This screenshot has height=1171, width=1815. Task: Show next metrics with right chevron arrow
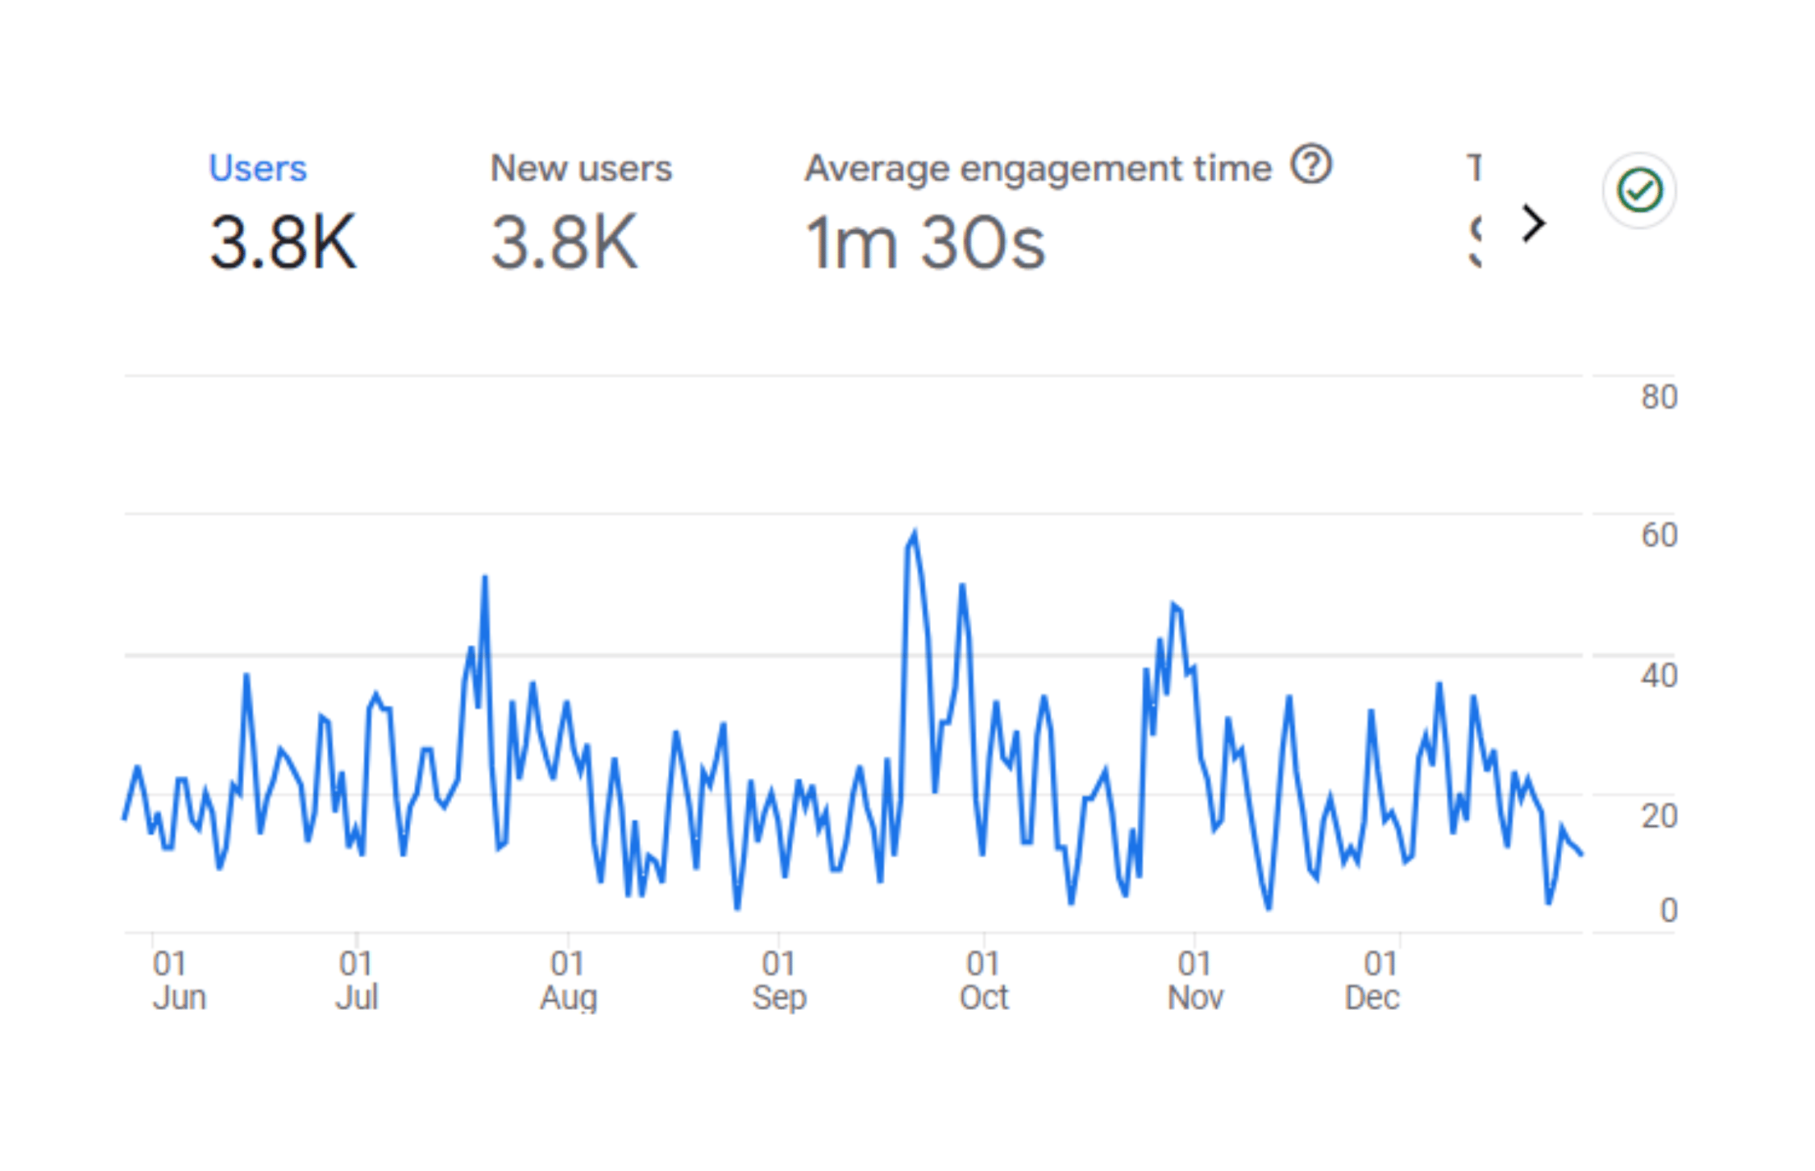1533,223
